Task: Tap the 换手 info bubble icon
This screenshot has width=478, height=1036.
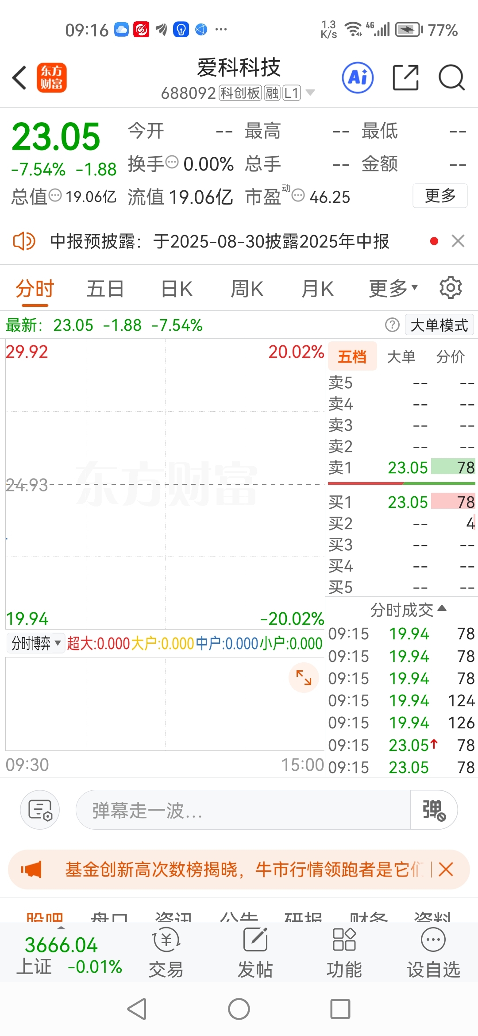Action: [x=172, y=162]
